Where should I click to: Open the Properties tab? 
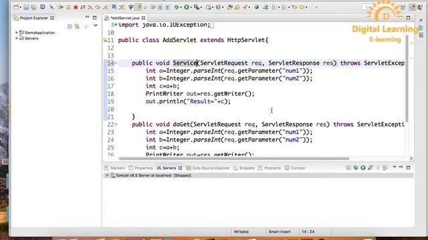coord(141,168)
